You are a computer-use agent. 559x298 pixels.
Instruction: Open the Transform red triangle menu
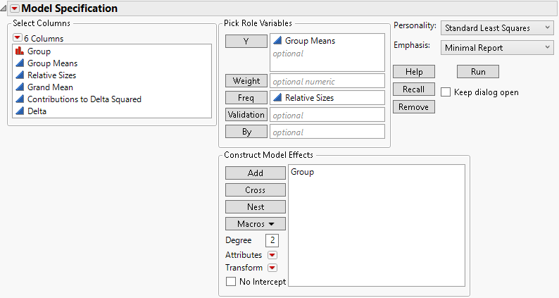point(272,268)
